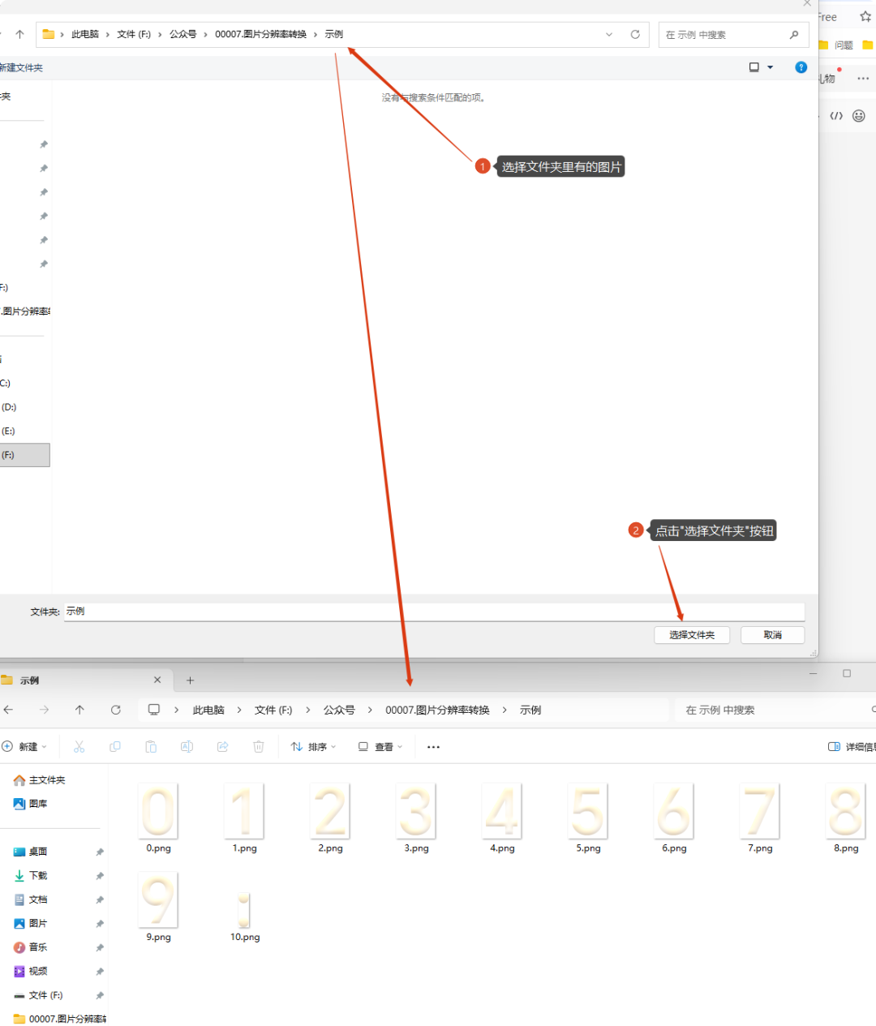Open the 排序 sort dropdown
The height and width of the screenshot is (1026, 876).
click(313, 747)
